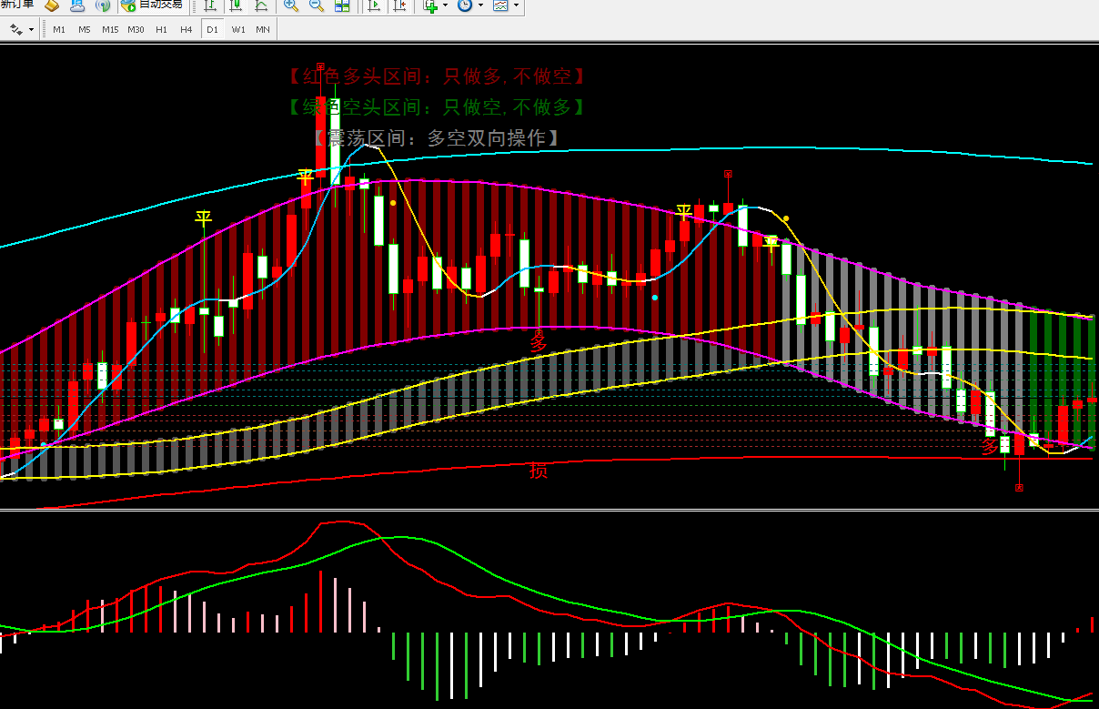Click the blue cloud-and-person icon in the toolbar

click(x=77, y=5)
